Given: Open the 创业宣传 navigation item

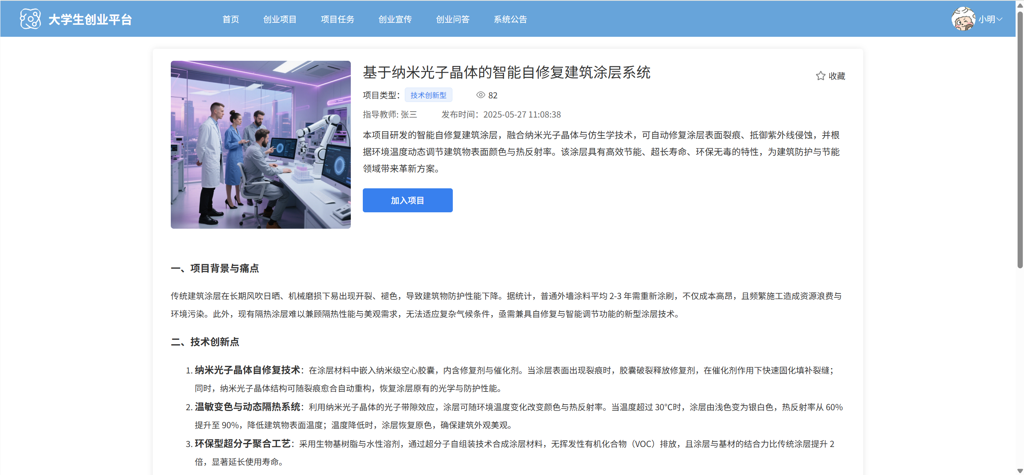Looking at the screenshot, I should click(x=395, y=19).
